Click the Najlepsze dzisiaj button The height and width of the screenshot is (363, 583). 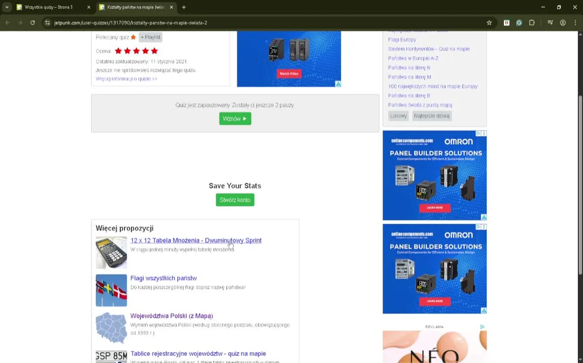pos(432,115)
